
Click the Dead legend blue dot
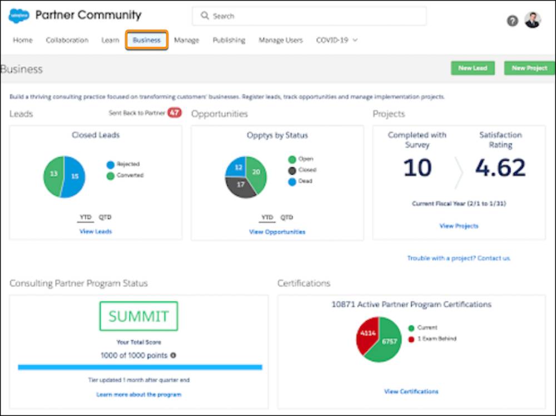point(292,182)
